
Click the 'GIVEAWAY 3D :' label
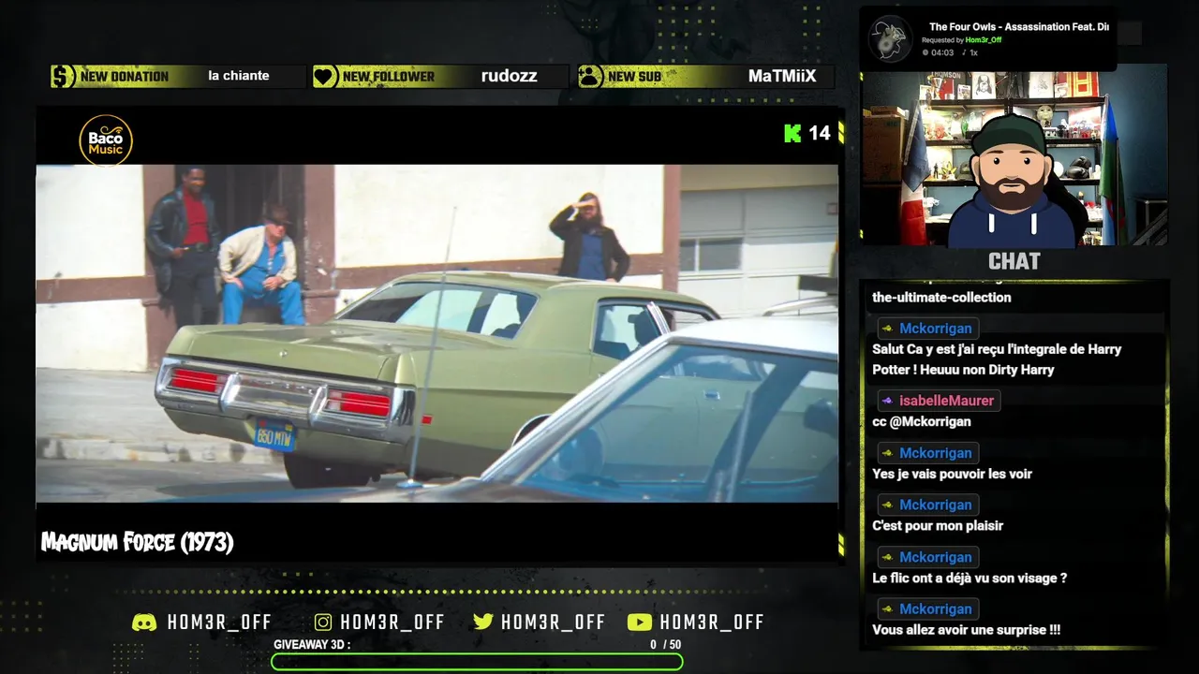[312, 644]
